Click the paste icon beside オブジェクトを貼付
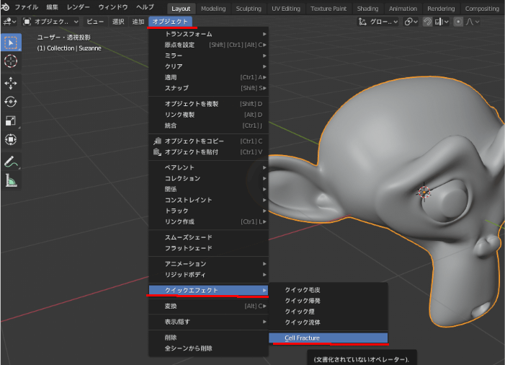 (x=157, y=152)
